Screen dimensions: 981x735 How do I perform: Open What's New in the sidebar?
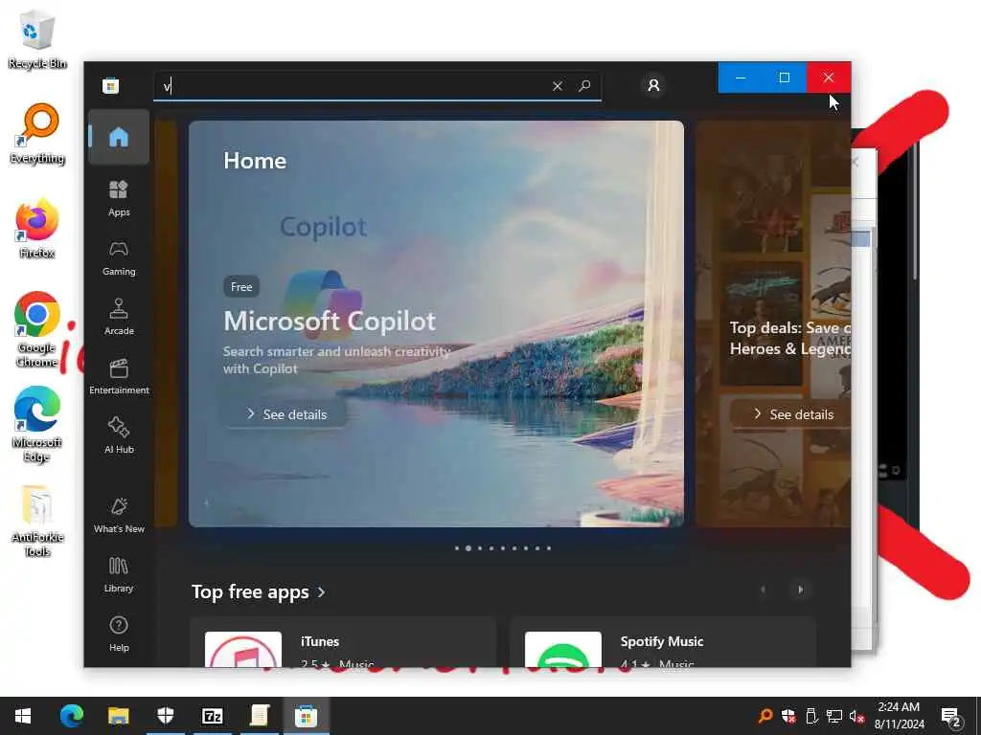118,516
